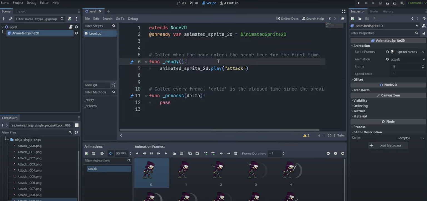Zoom in on animation frames
This screenshot has height=201, width=427.
(x=342, y=153)
